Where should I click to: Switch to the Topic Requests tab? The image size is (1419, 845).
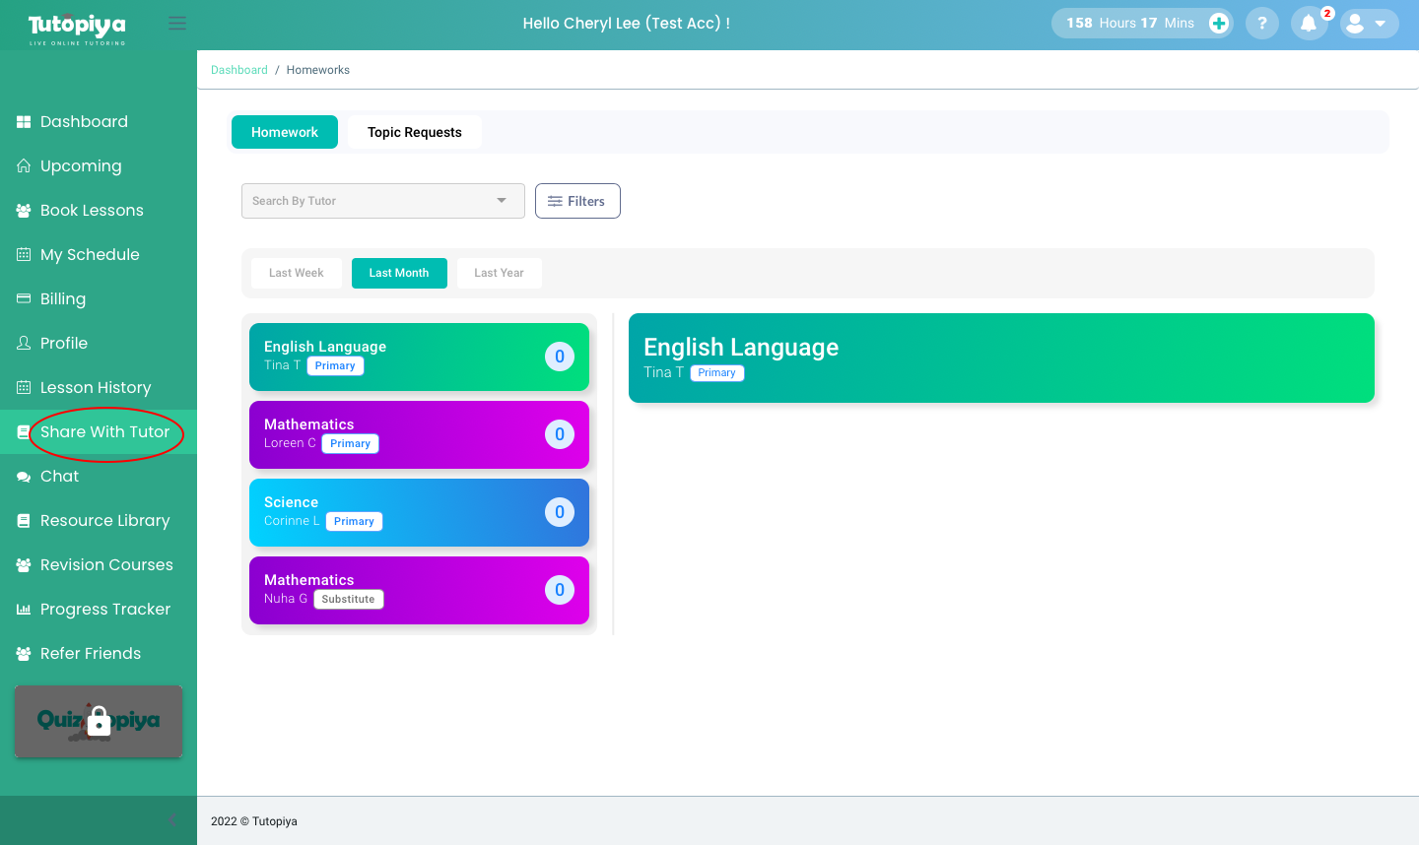coord(414,132)
